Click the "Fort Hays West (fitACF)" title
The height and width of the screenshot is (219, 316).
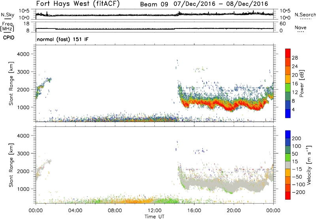tap(78, 4)
